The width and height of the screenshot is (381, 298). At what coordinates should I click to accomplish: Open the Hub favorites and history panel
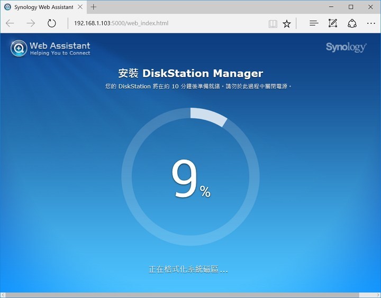coord(314,23)
